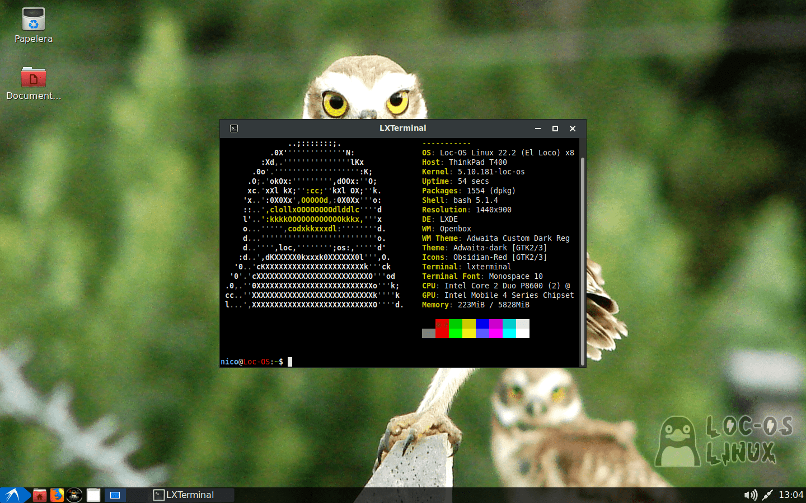Image resolution: width=806 pixels, height=503 pixels.
Task: Toggle Show Desktop with the blue pager button
Action: pyautogui.click(x=115, y=495)
